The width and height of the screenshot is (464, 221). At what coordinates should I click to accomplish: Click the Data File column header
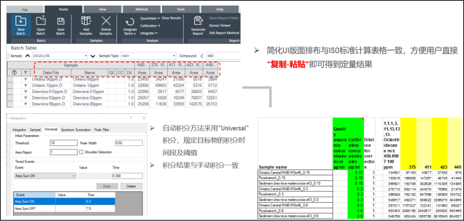click(51, 72)
